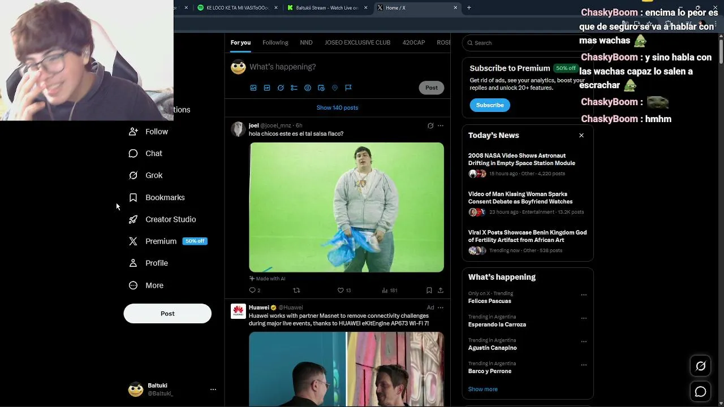Tag a location in composer
Image resolution: width=724 pixels, height=407 pixels.
click(x=335, y=88)
